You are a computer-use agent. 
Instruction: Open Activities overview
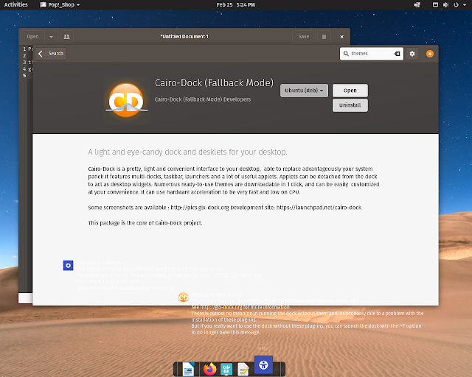point(16,4)
